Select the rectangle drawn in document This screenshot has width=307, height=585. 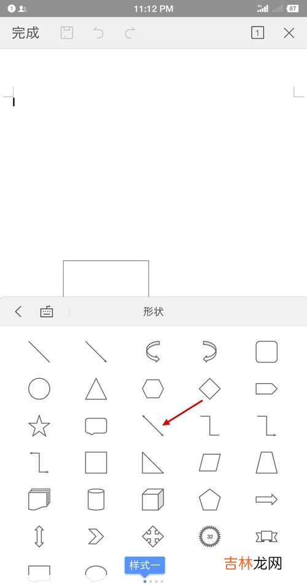[106, 278]
